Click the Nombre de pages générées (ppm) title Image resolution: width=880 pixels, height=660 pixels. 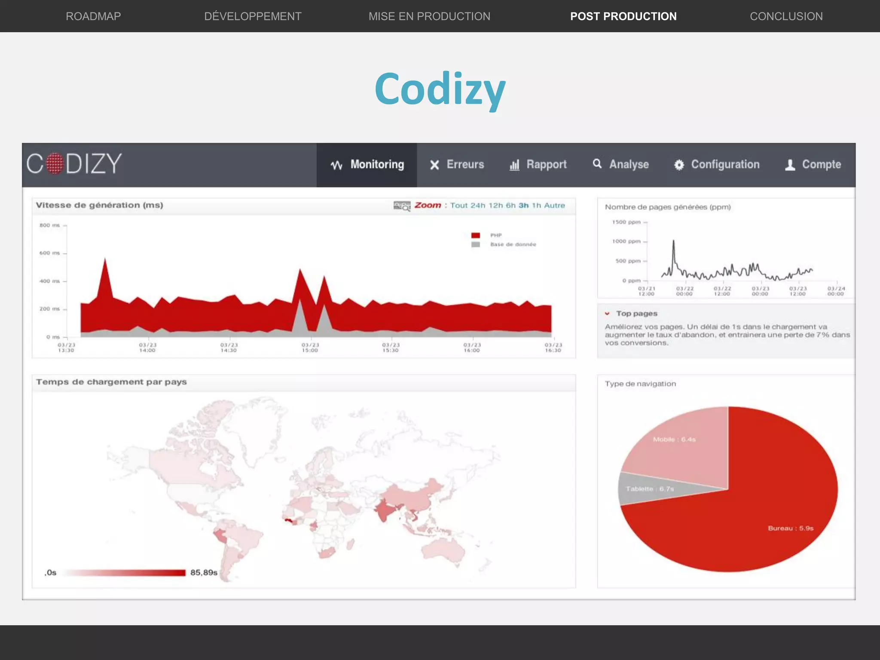pyautogui.click(x=668, y=207)
